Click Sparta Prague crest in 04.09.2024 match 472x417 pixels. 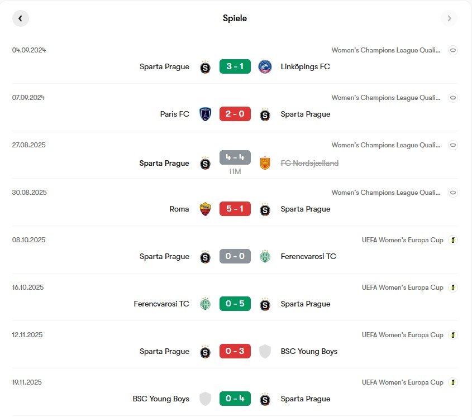pyautogui.click(x=206, y=67)
